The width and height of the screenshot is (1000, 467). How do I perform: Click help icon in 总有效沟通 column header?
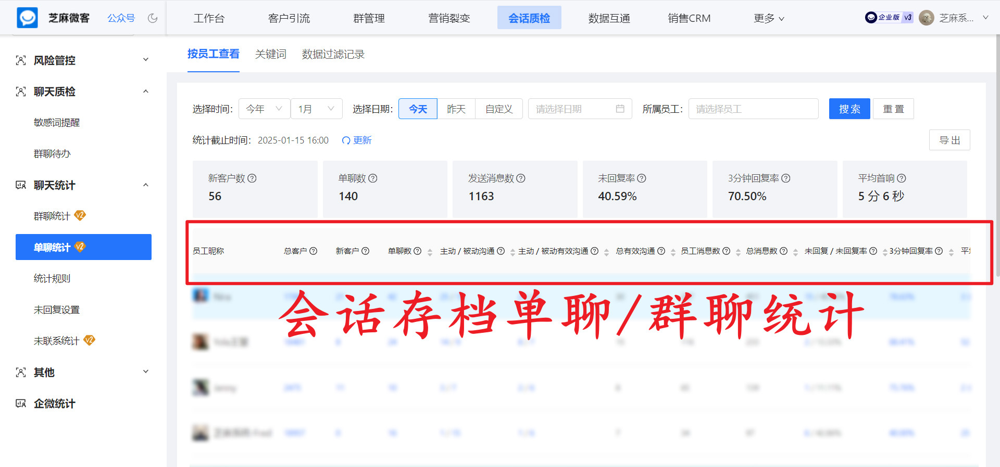tap(661, 251)
